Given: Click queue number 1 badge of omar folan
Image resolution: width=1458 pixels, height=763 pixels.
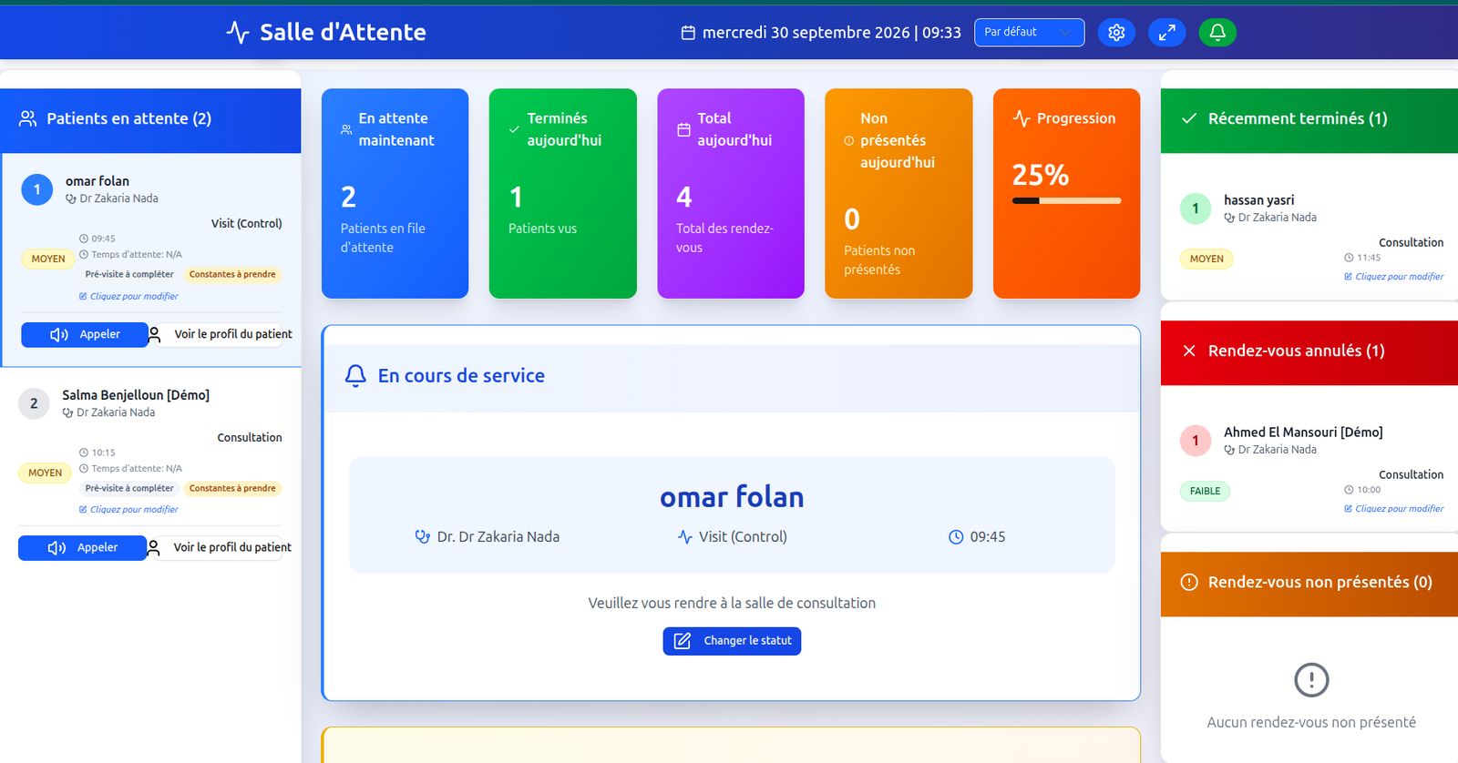Looking at the screenshot, I should coord(37,189).
